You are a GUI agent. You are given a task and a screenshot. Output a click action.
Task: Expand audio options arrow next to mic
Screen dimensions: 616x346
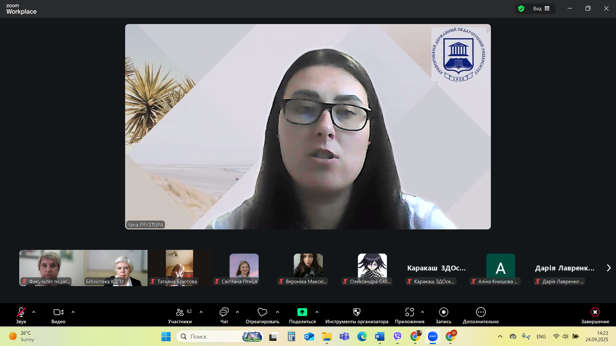tap(34, 312)
